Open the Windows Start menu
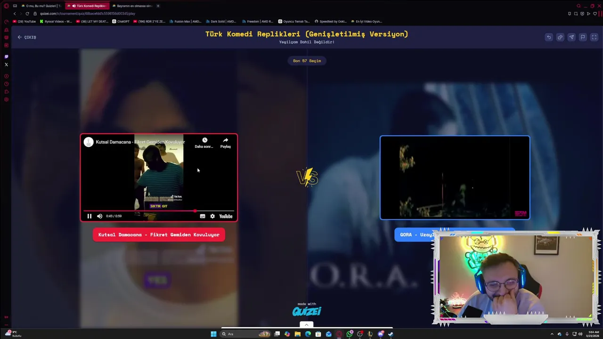Image resolution: width=603 pixels, height=339 pixels. (213, 334)
